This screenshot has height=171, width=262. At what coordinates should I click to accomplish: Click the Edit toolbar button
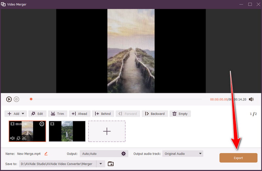point(37,114)
